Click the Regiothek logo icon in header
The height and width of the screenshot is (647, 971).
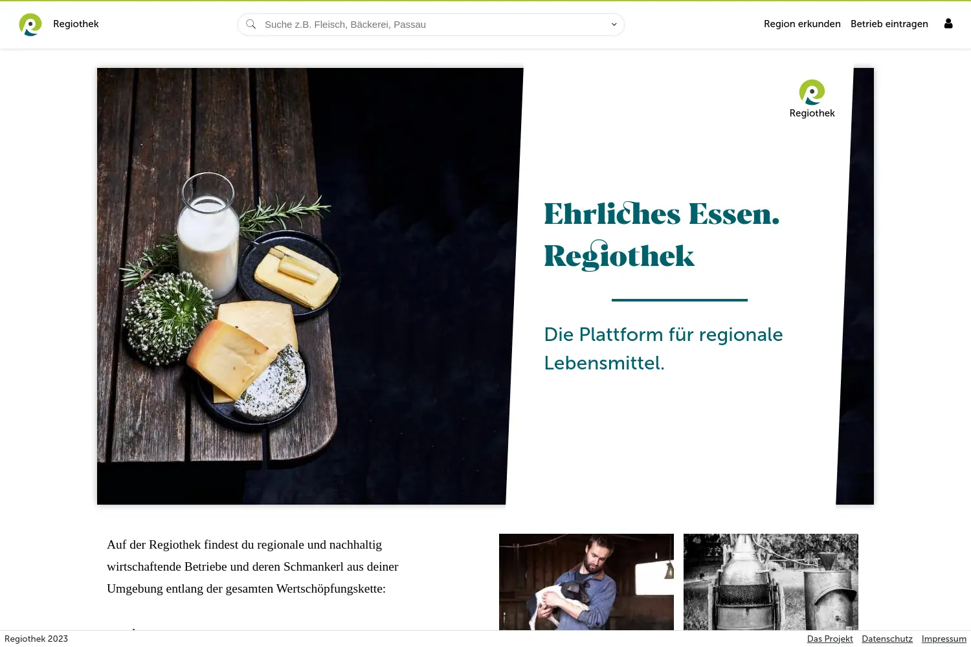pos(30,25)
